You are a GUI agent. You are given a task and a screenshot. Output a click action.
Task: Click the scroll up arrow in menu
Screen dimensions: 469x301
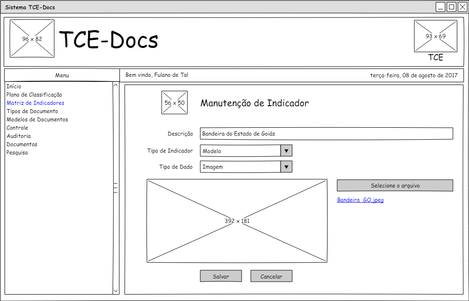(116, 85)
